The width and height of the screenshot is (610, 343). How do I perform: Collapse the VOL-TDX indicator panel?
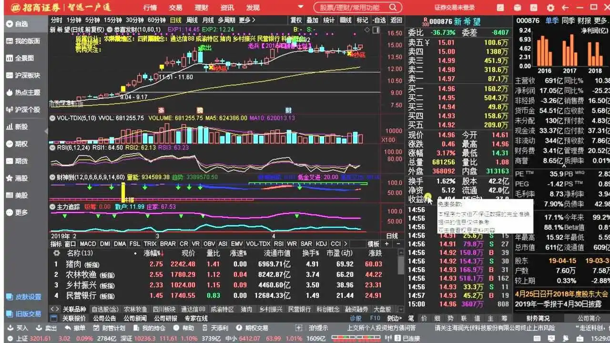pyautogui.click(x=52, y=118)
